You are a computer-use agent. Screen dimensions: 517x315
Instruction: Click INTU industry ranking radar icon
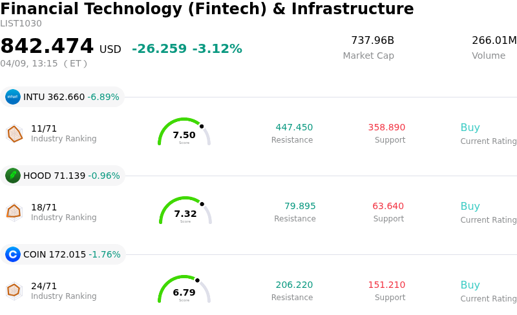click(14, 134)
